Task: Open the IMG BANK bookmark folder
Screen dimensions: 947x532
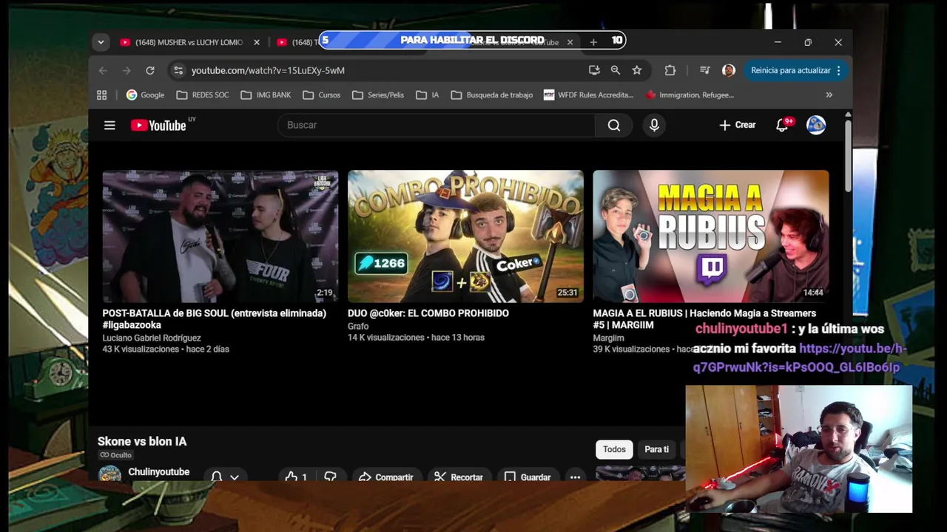Action: [x=266, y=95]
